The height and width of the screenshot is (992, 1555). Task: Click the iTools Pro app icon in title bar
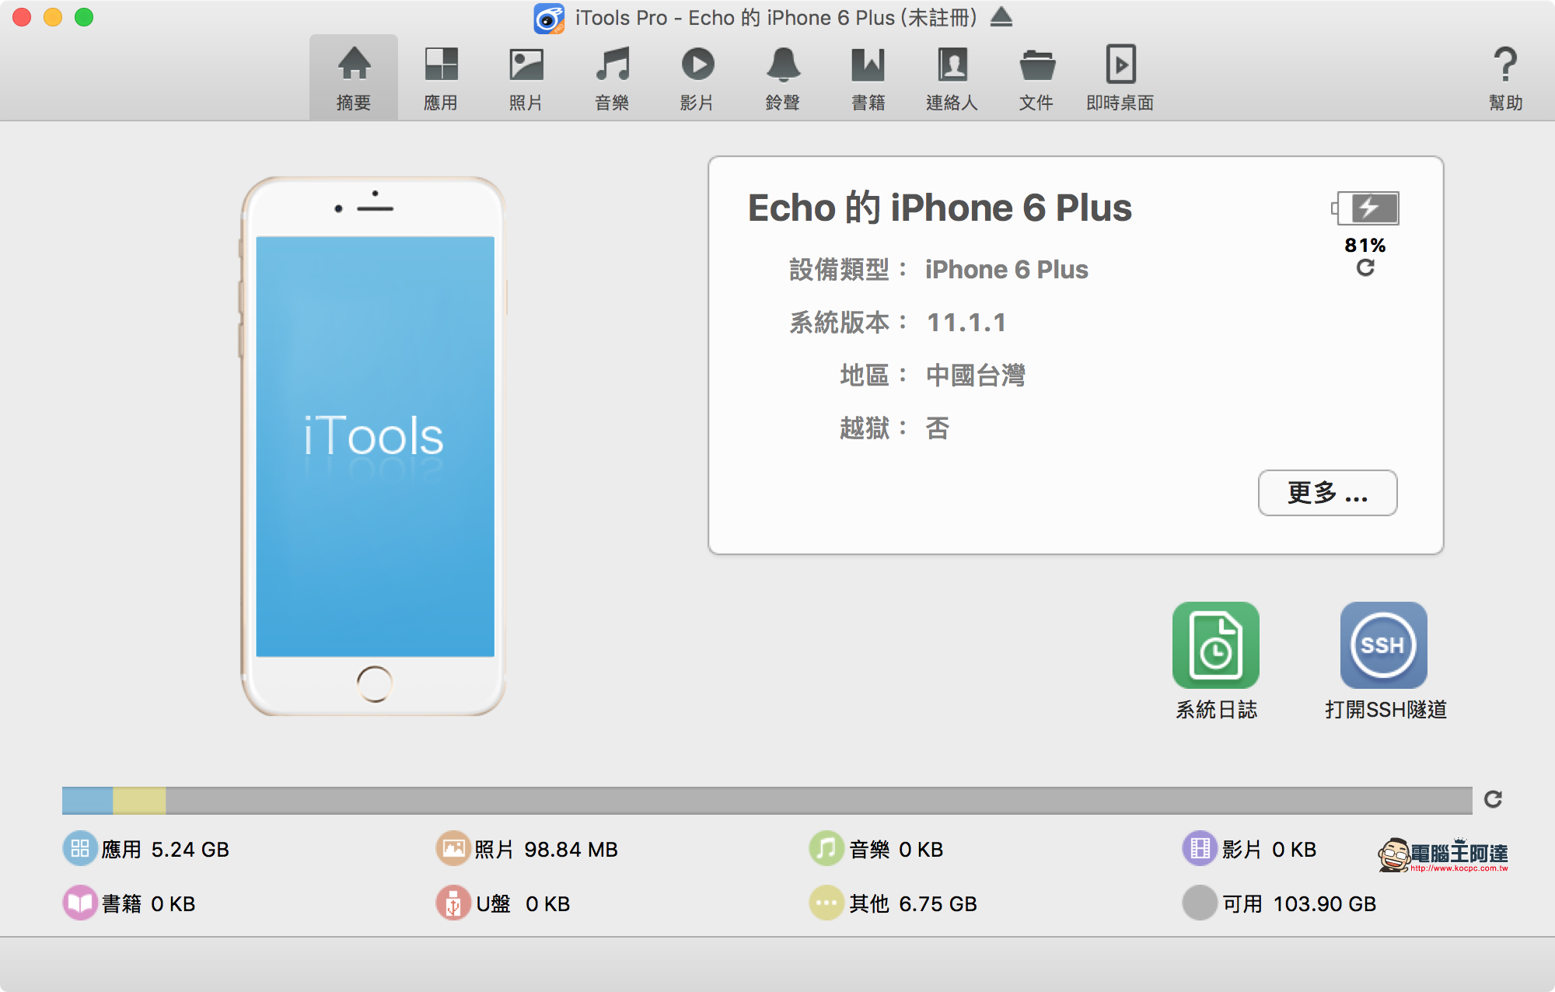[549, 18]
